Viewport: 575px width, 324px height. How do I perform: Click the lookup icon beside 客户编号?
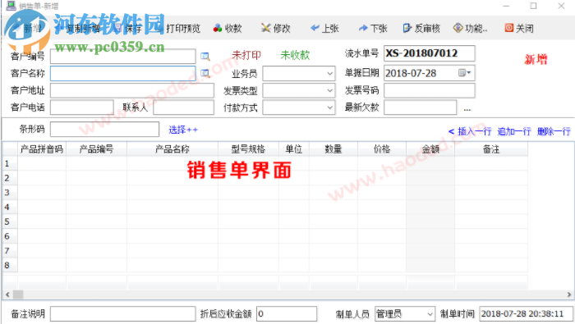205,57
